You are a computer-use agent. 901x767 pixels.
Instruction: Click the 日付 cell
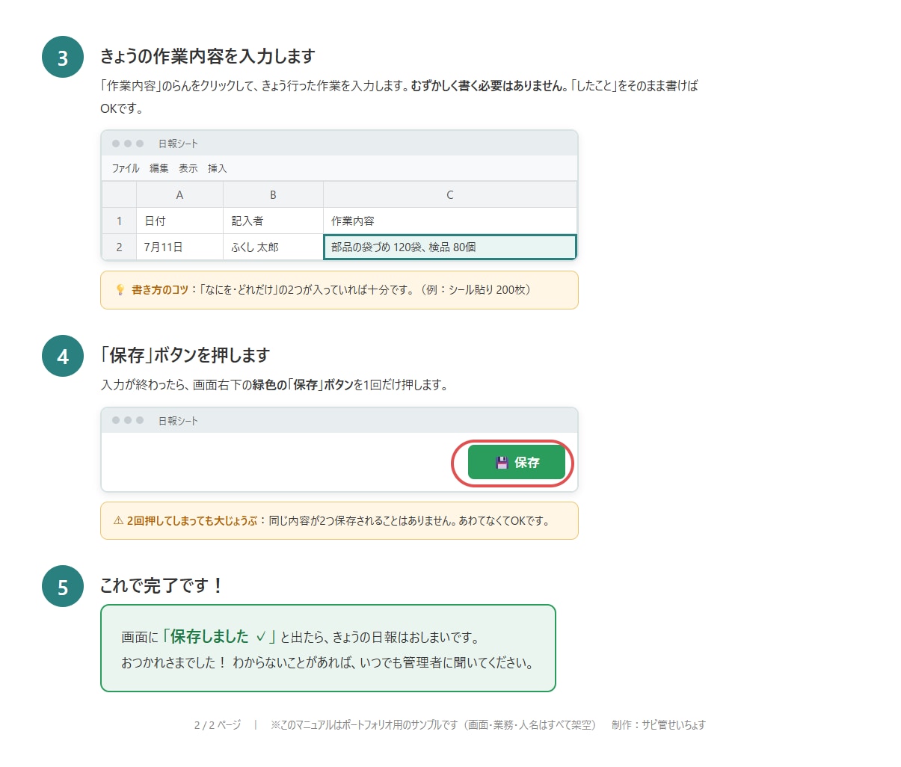(x=179, y=221)
